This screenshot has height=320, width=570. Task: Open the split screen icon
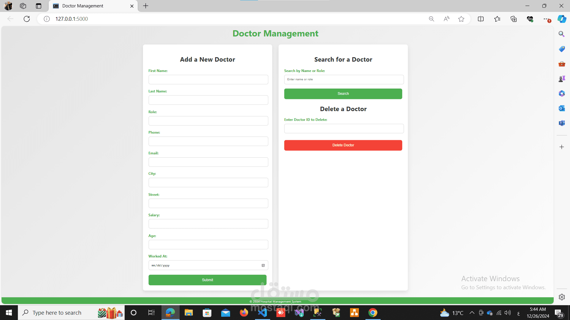tap(481, 19)
